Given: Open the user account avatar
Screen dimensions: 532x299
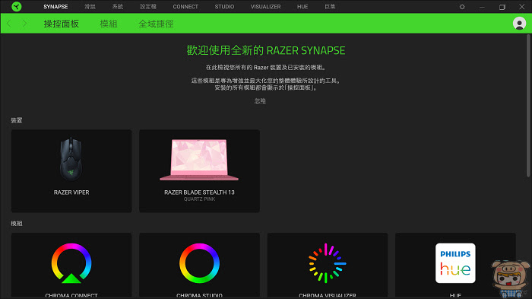Looking at the screenshot, I should pyautogui.click(x=519, y=24).
